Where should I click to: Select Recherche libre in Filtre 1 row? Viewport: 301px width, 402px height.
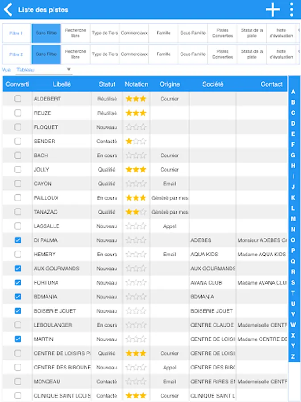[75, 33]
